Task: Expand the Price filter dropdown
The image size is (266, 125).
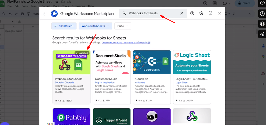Action: tap(123, 26)
